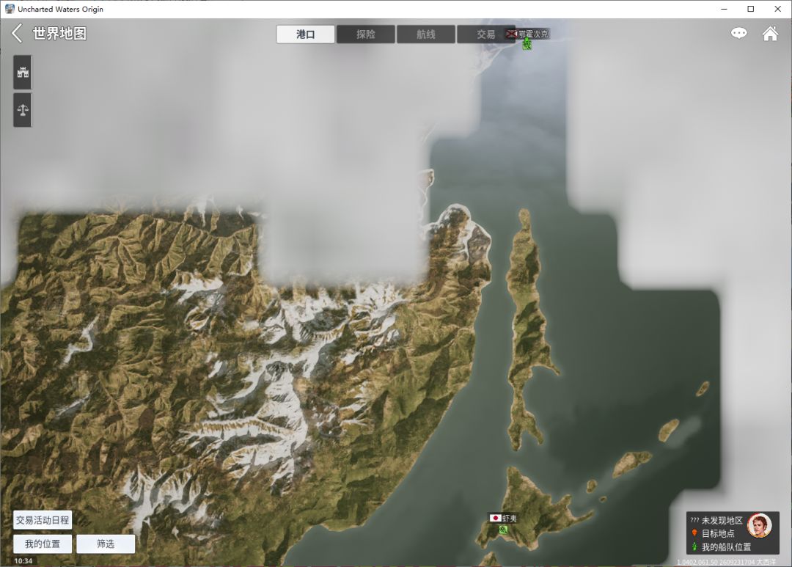Click the balance scale icon in the sidebar
Screen dimensions: 792x567
click(23, 110)
